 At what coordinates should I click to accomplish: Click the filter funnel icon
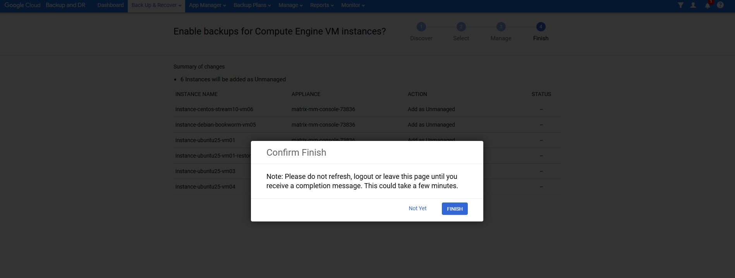click(680, 5)
